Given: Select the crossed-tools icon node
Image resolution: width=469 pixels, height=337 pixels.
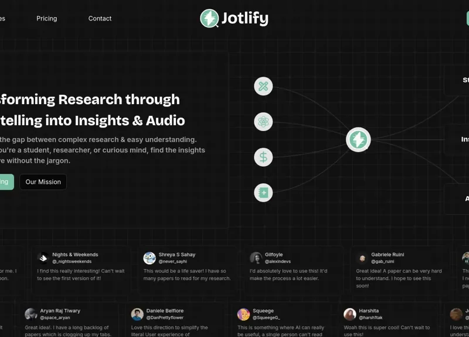Looking at the screenshot, I should [263, 86].
